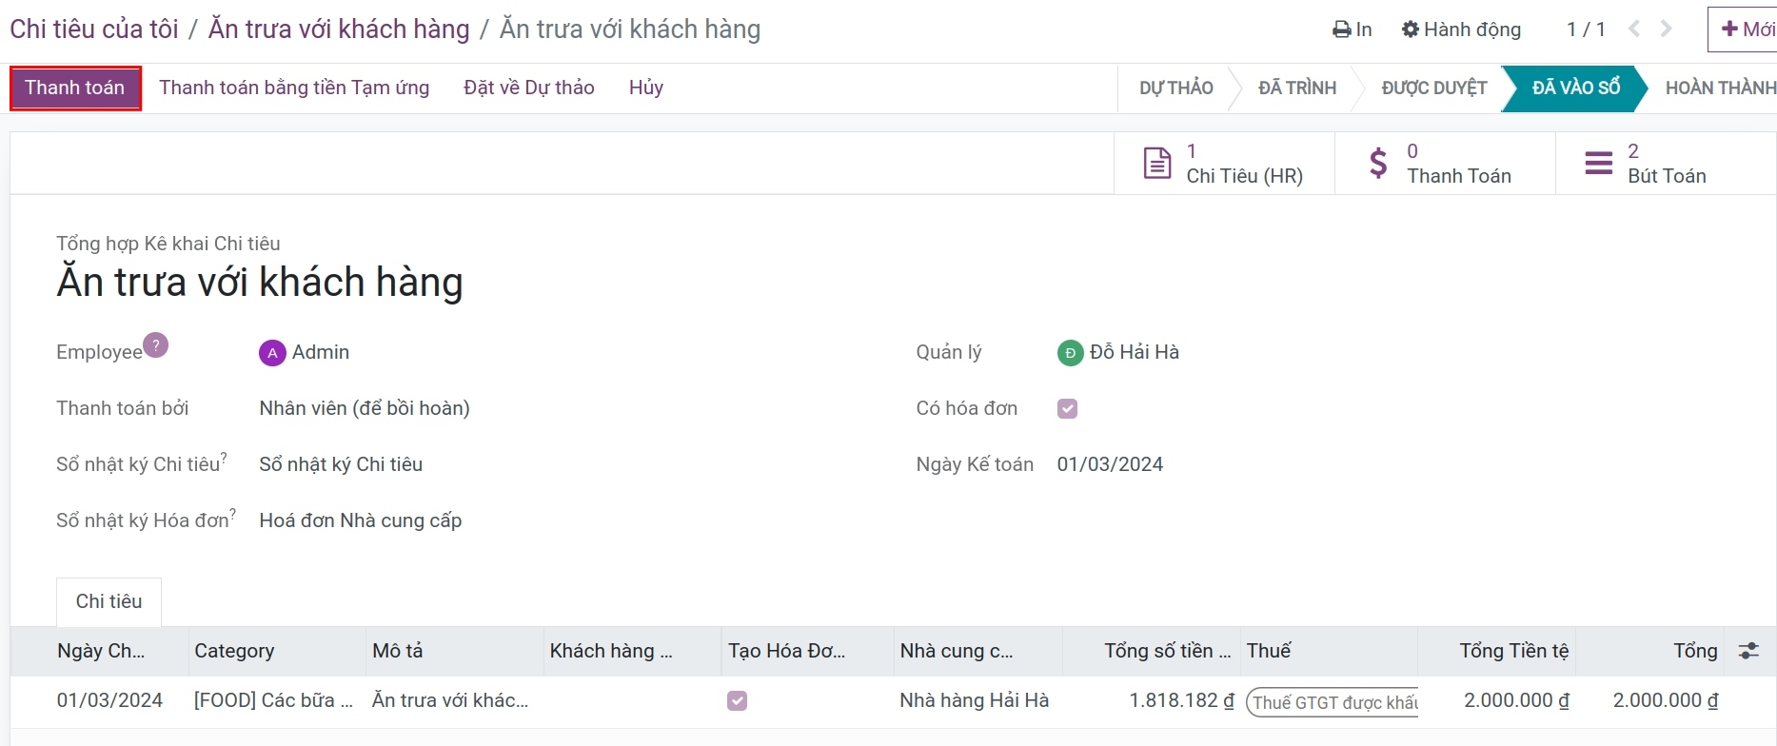Toggle the Có hóa đơn checkbox
The width and height of the screenshot is (1777, 746).
tap(1068, 409)
